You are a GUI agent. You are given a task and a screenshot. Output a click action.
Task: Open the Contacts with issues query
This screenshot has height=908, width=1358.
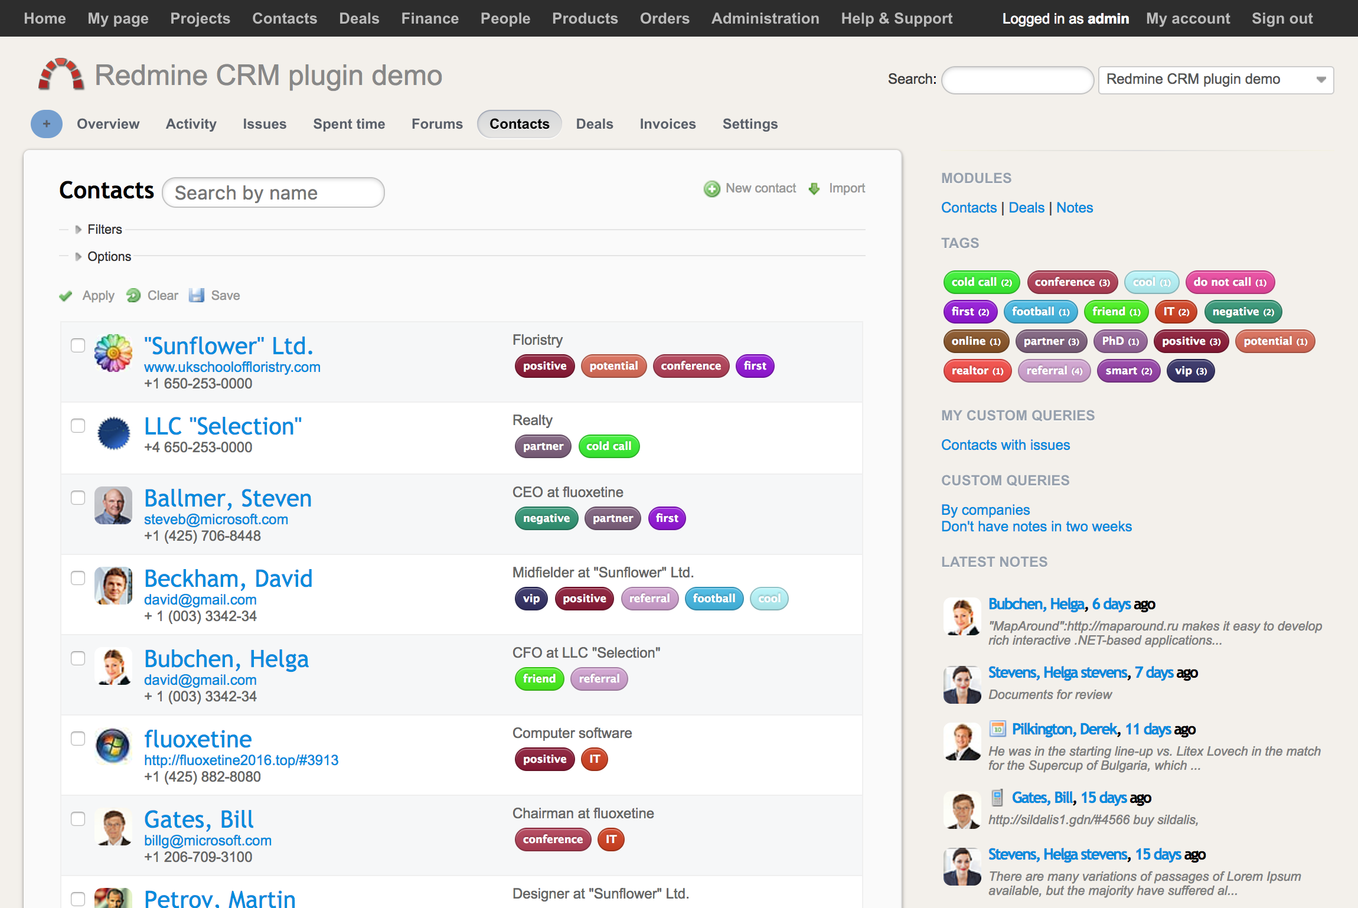pos(1006,445)
